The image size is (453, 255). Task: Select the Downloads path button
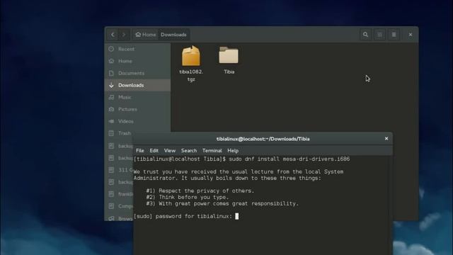173,35
